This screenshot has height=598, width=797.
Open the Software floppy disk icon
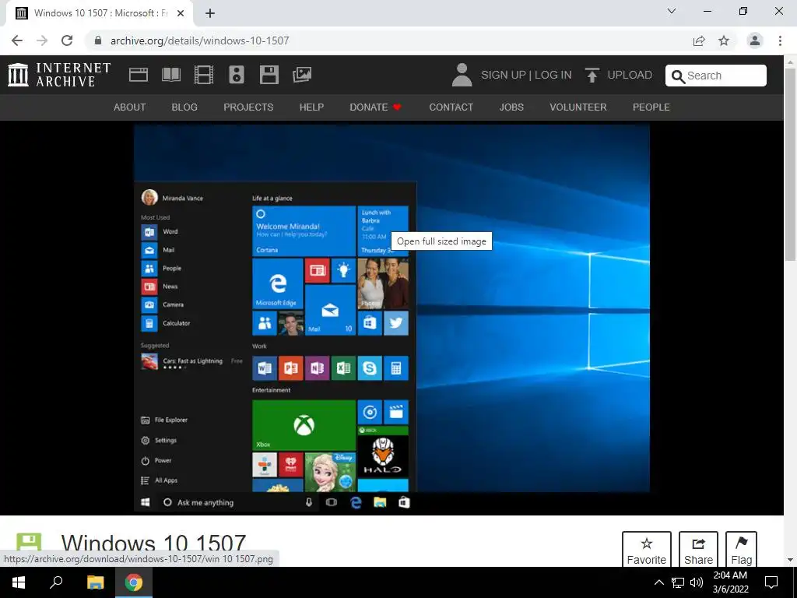[x=269, y=75]
